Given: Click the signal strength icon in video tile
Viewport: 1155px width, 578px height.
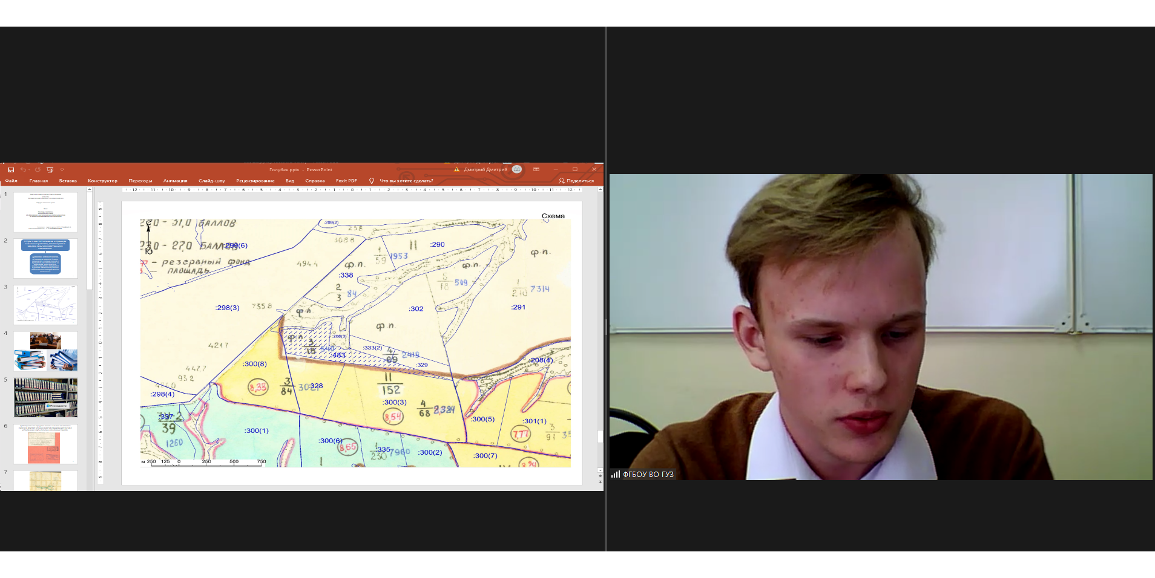Looking at the screenshot, I should (616, 474).
